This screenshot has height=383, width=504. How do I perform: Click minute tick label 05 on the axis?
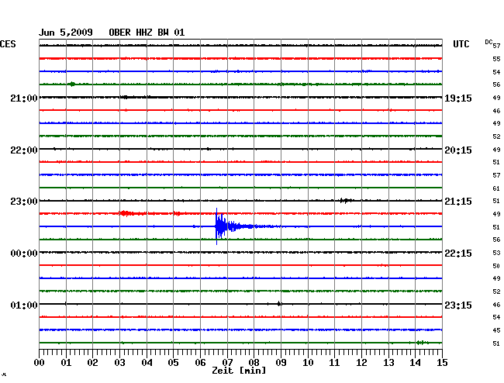[173, 362]
